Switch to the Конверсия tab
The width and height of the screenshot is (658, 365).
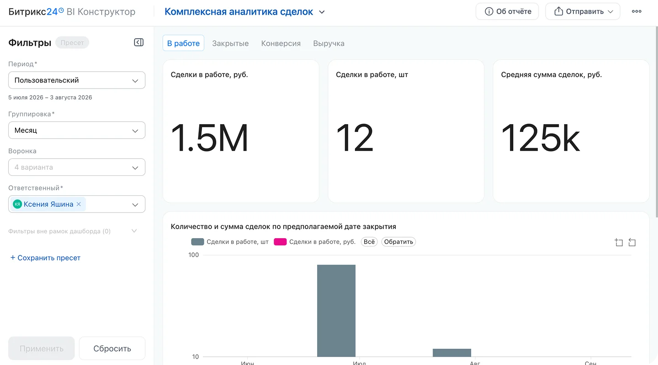coord(281,43)
